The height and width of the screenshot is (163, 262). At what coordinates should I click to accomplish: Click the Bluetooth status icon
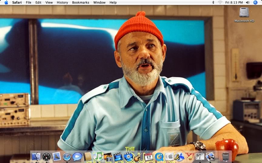tap(213, 2)
